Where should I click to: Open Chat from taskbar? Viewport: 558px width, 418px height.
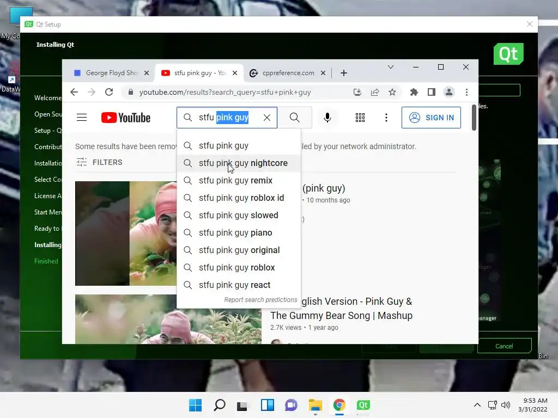[291, 405]
